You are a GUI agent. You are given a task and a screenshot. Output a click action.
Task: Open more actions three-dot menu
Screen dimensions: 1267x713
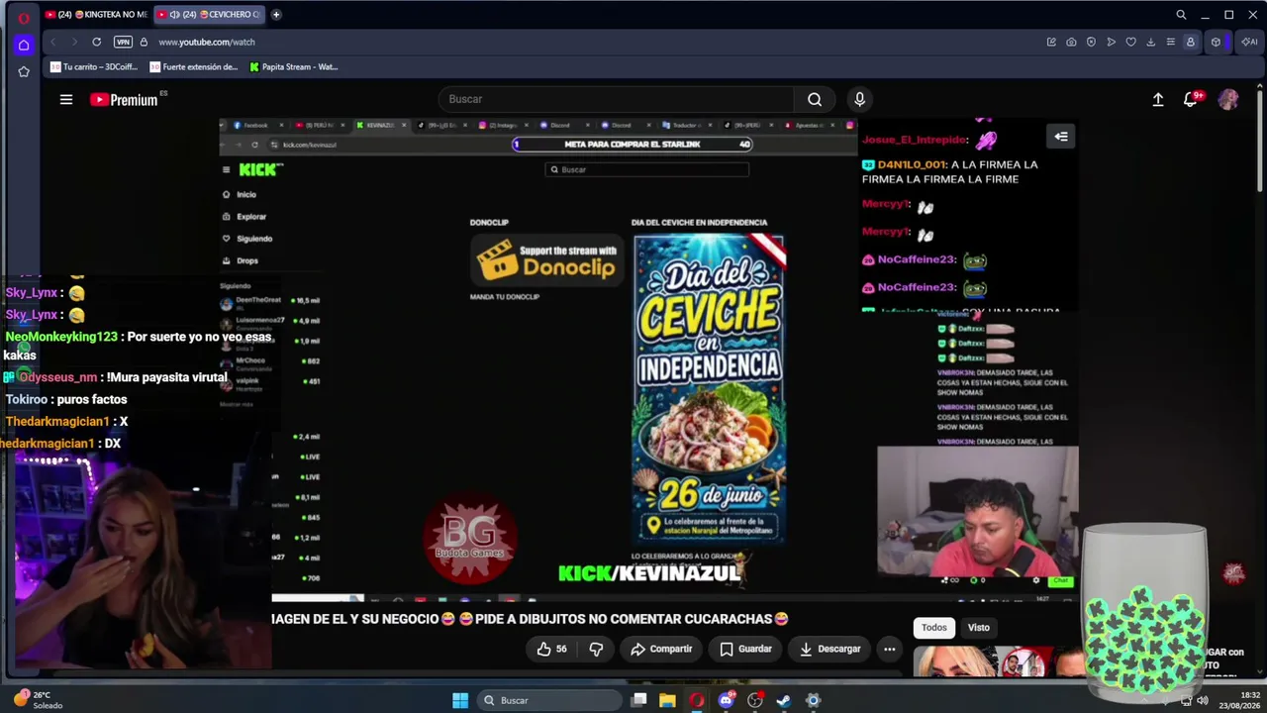point(889,649)
